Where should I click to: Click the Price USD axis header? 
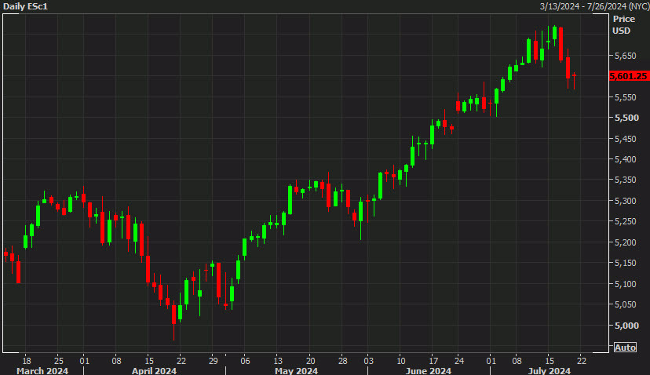point(623,24)
